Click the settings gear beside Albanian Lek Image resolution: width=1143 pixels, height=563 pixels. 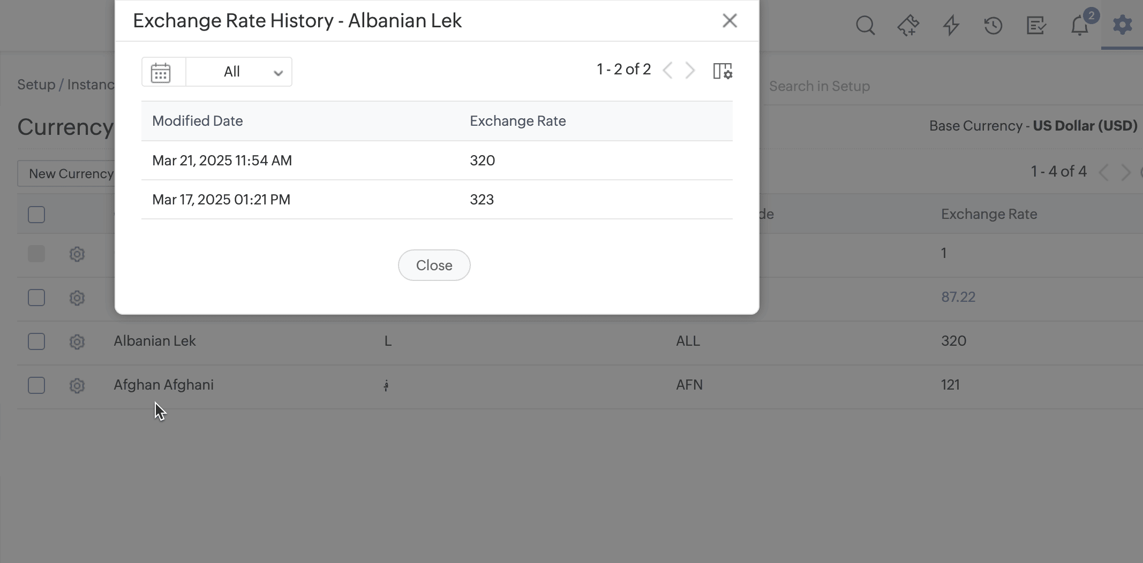(77, 342)
